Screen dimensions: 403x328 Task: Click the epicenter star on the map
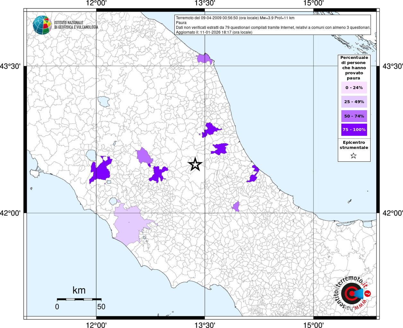click(x=195, y=165)
